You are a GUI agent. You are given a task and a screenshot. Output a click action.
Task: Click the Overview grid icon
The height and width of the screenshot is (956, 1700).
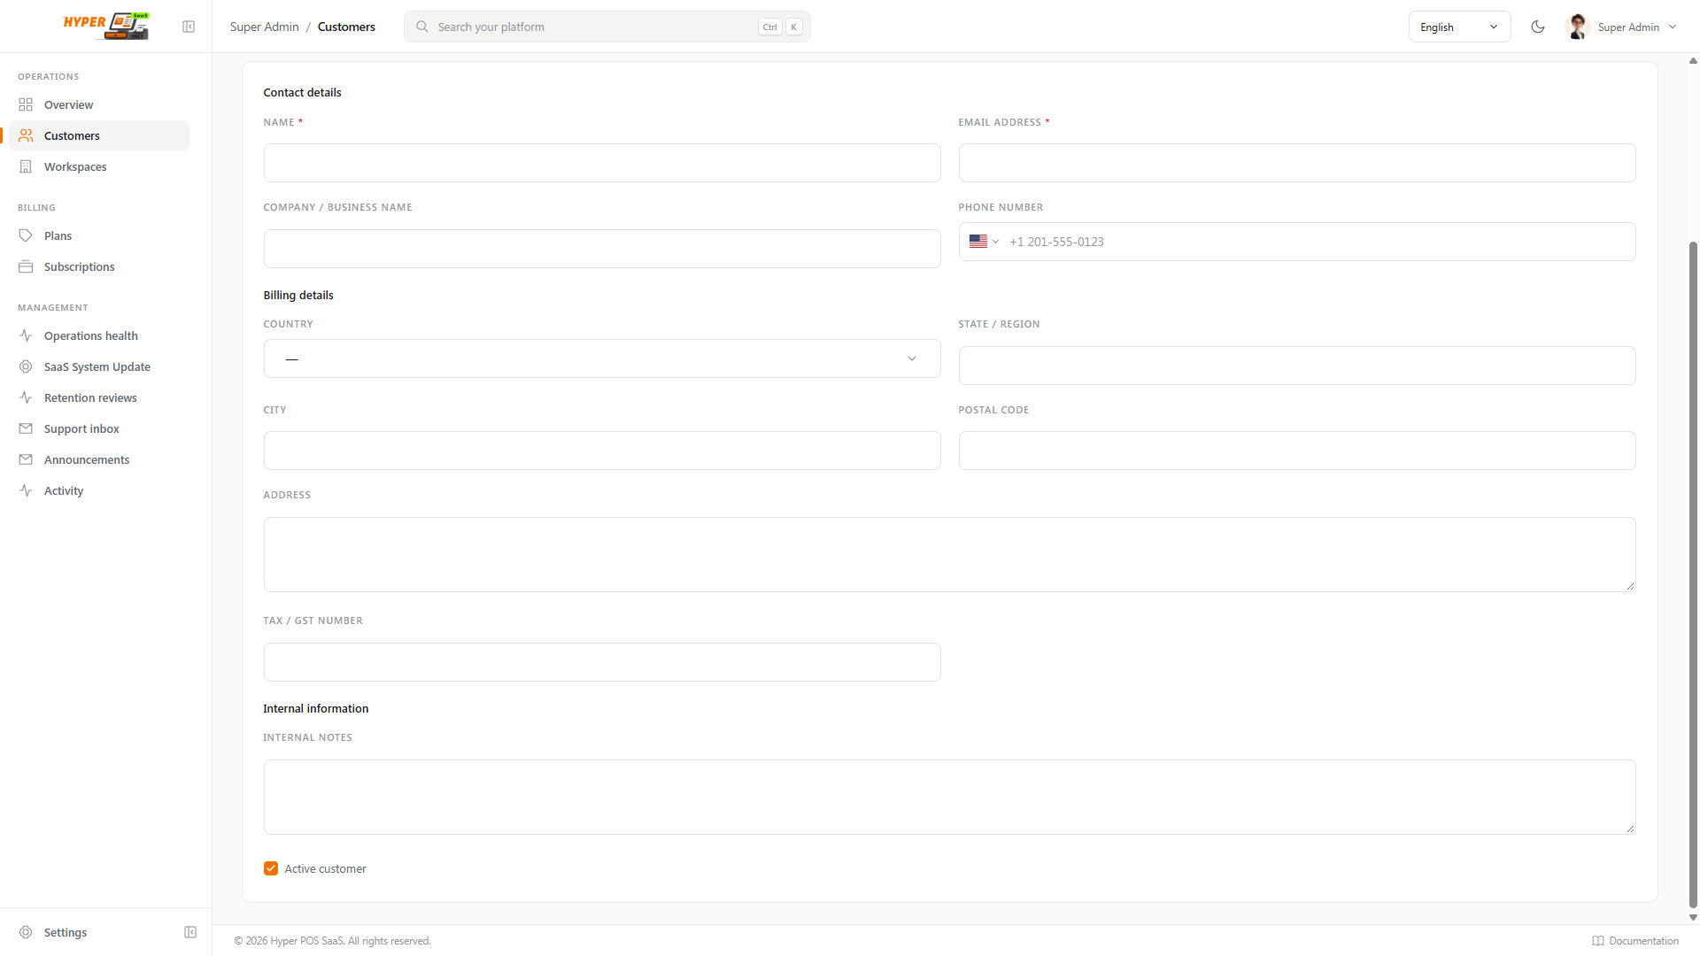pyautogui.click(x=26, y=104)
